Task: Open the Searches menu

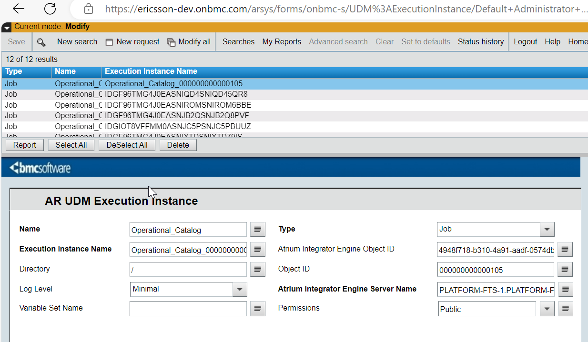Action: pos(238,42)
